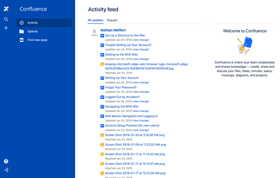Click Nathan Meffert's avatar image
Image resolution: width=280 pixels, height=178 pixels.
[x=95, y=33]
